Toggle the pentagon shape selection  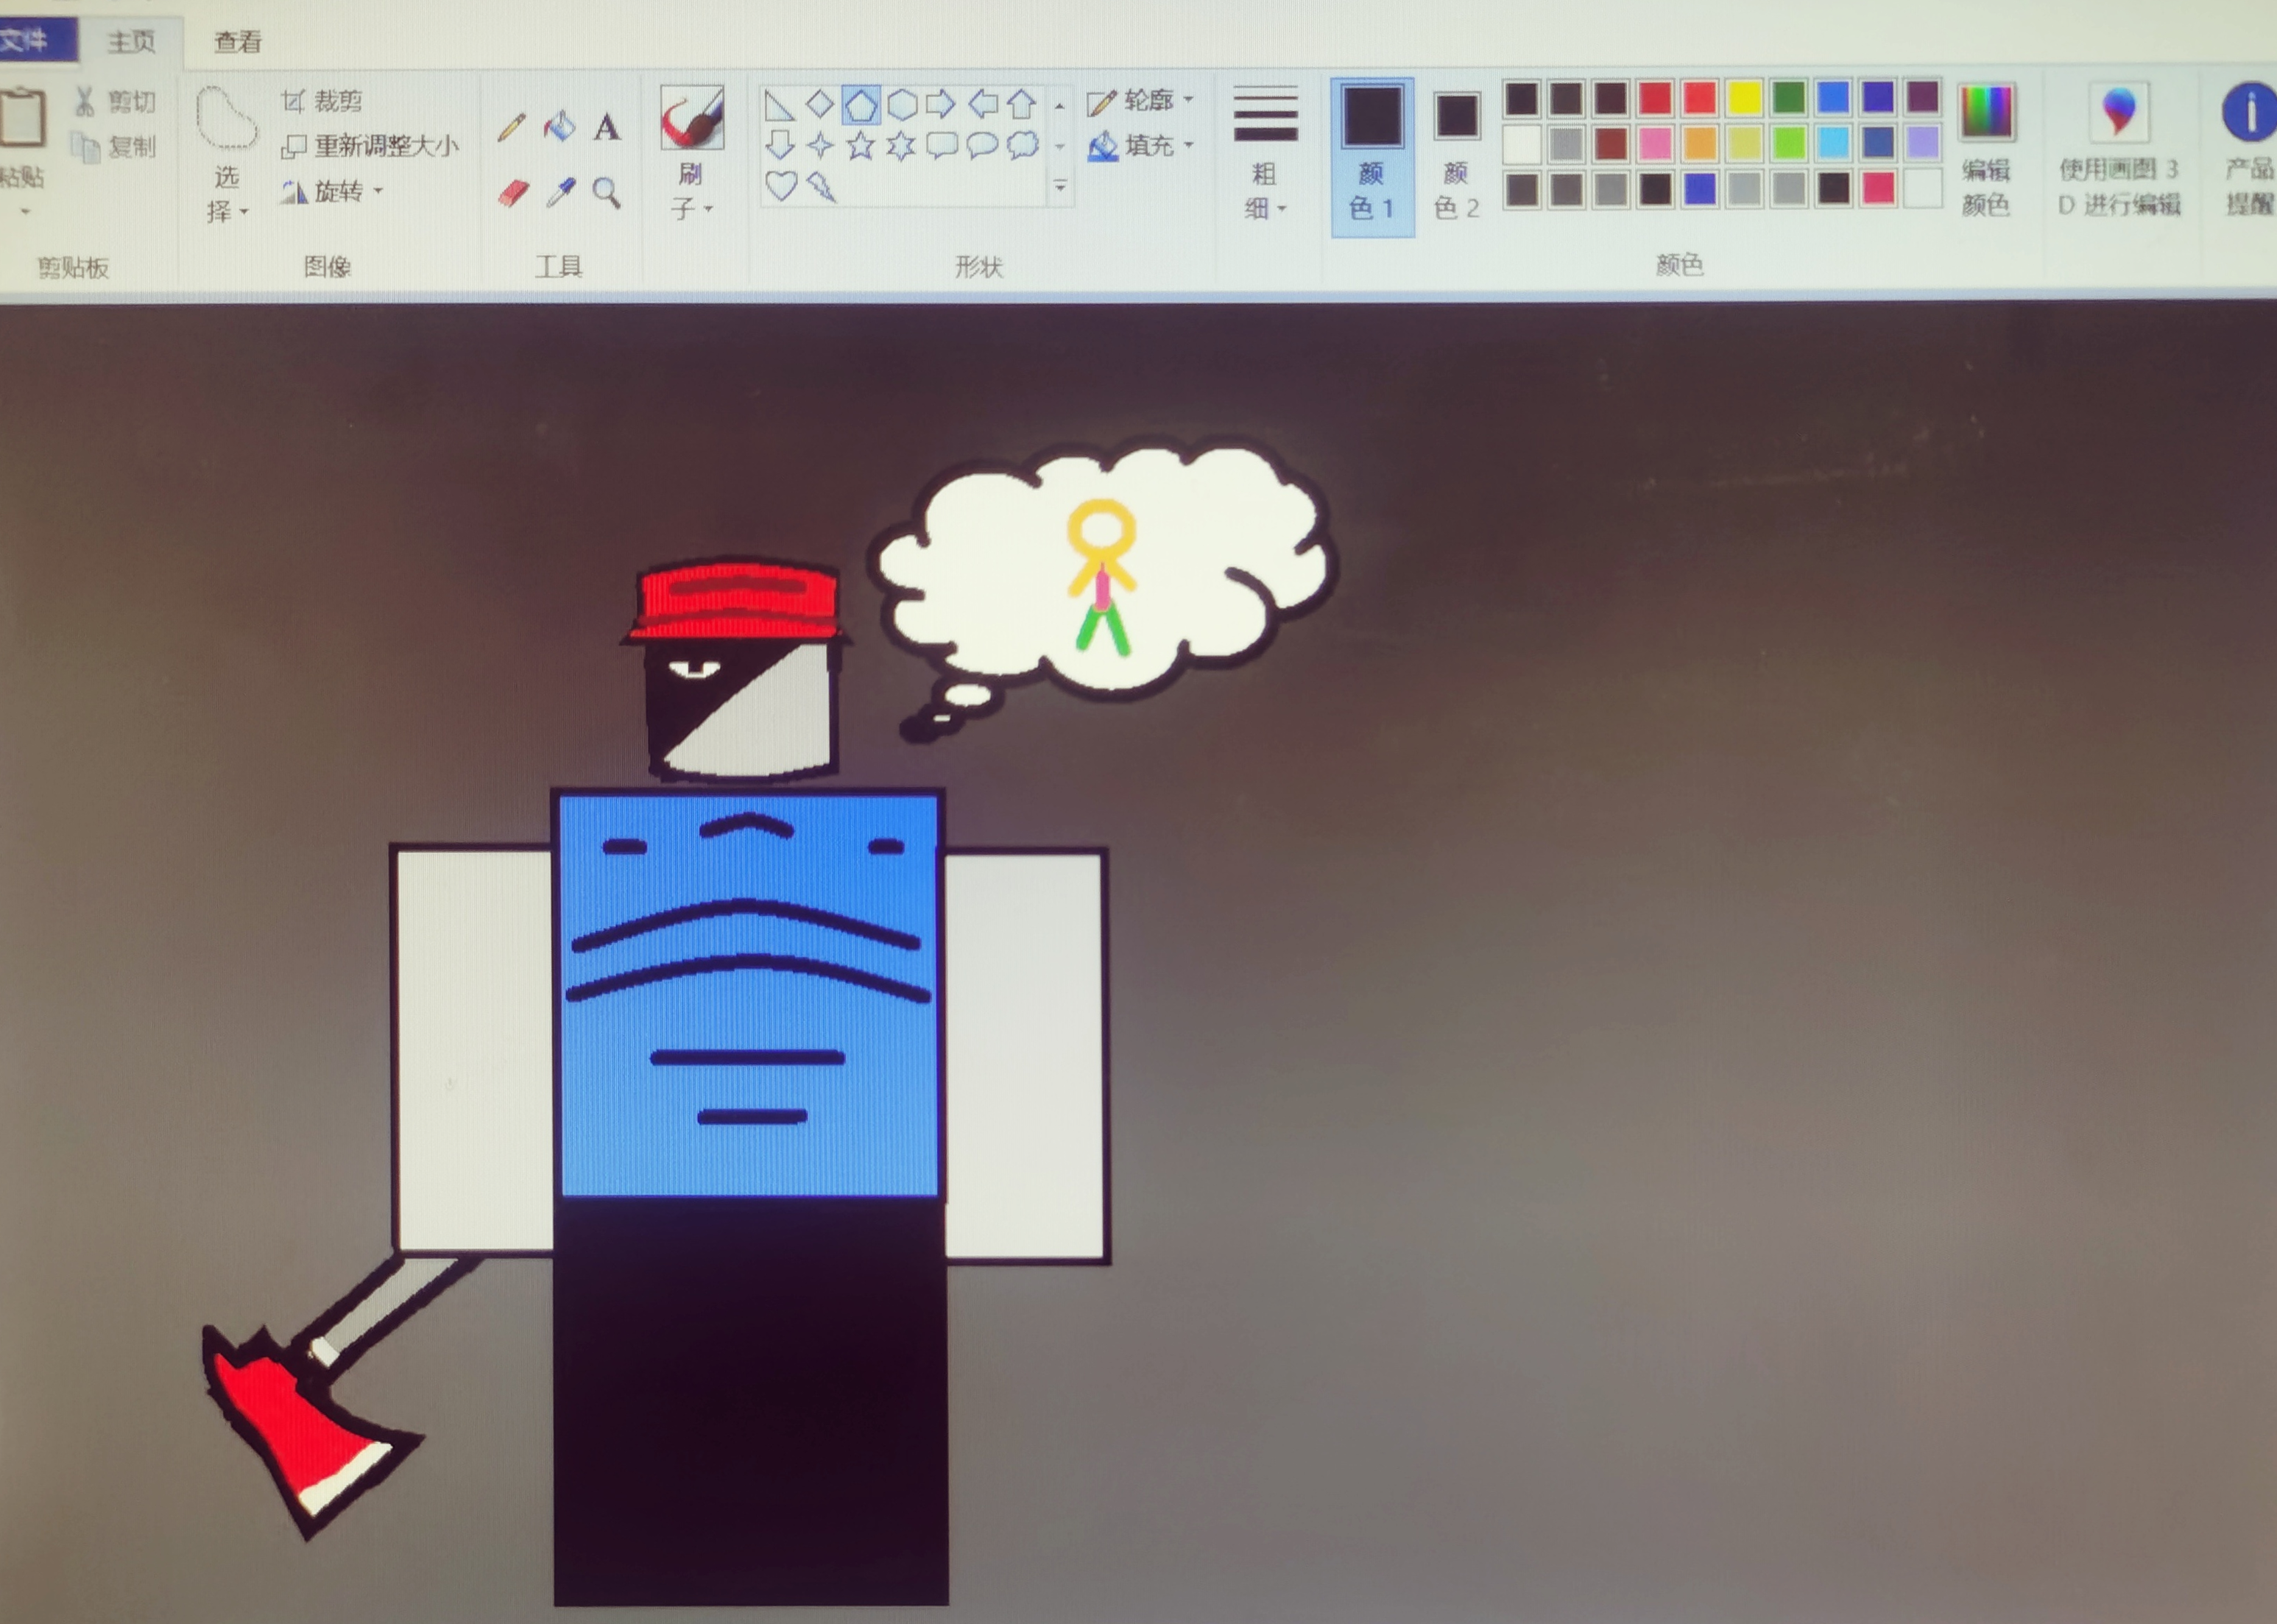tap(861, 104)
